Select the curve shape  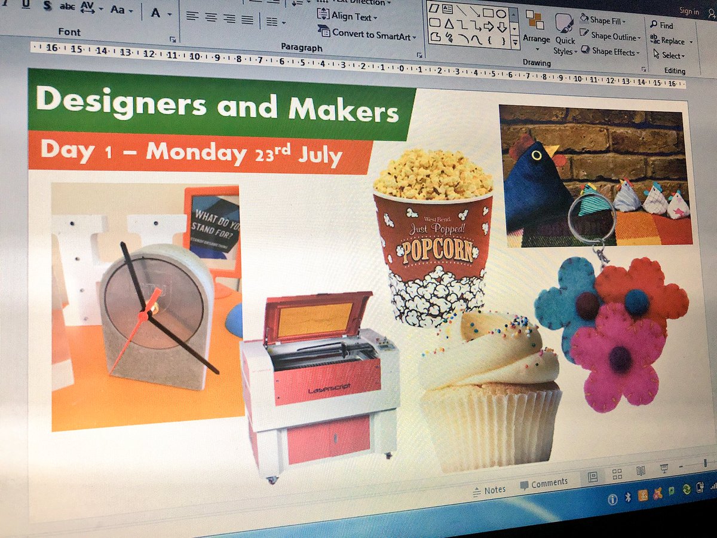coord(476,40)
